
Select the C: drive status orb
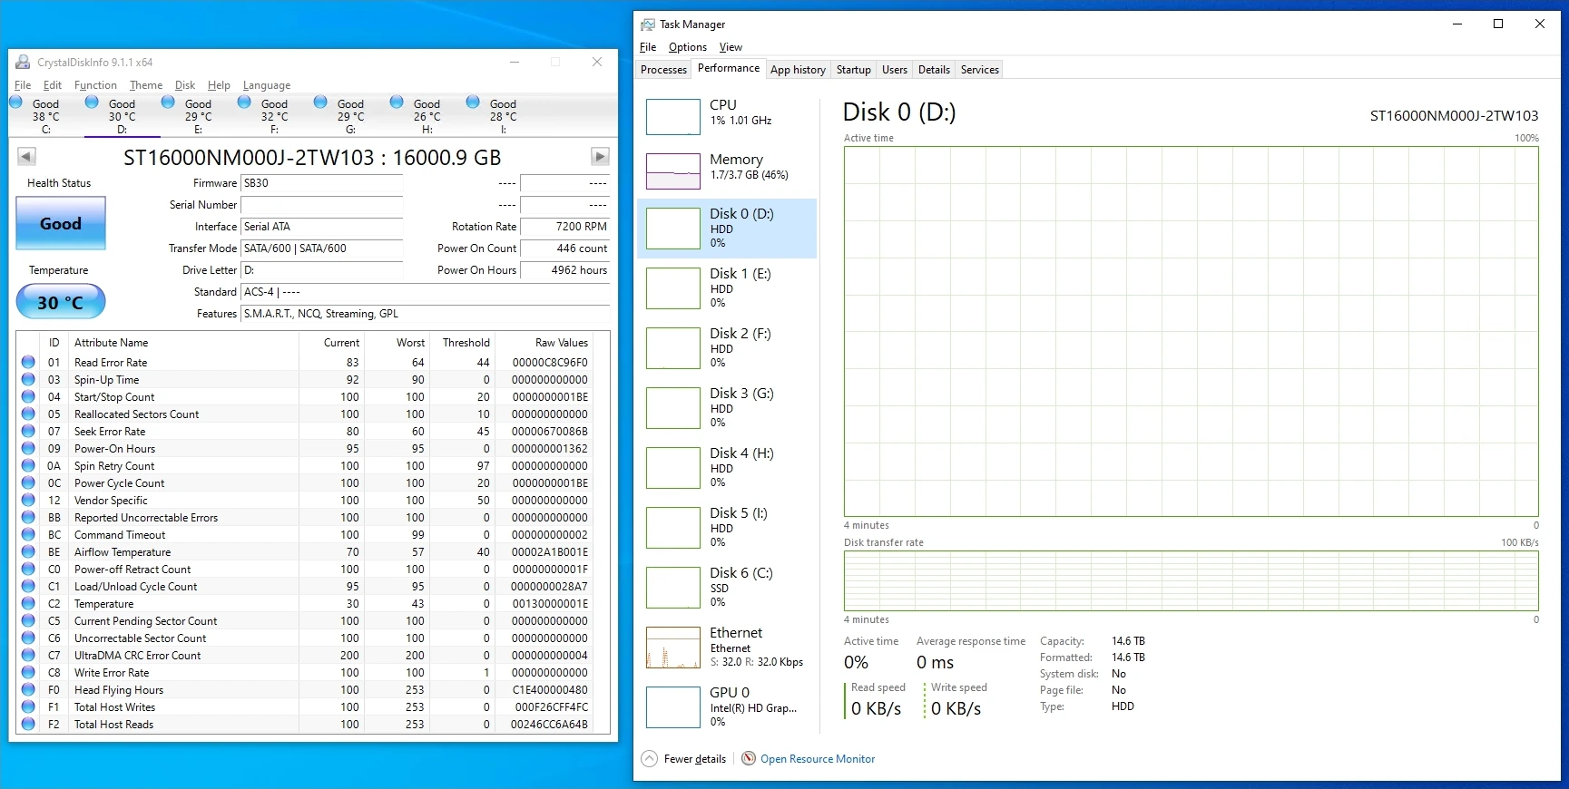16,102
